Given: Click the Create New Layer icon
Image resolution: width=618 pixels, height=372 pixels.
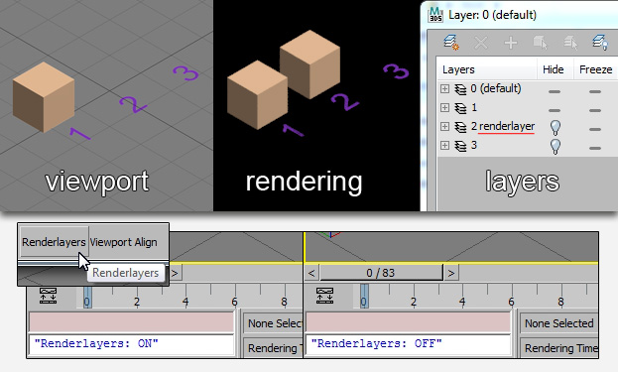Looking at the screenshot, I should 451,43.
